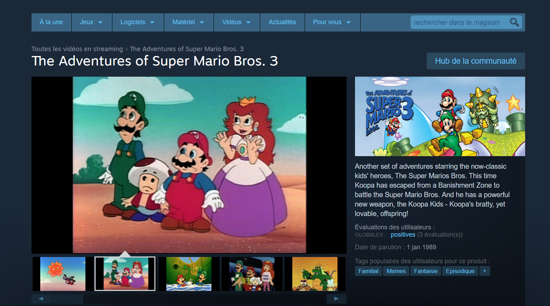Click the right arrow of thumbnail strip
Image resolution: width=550 pixels, height=306 pixels.
336,299
